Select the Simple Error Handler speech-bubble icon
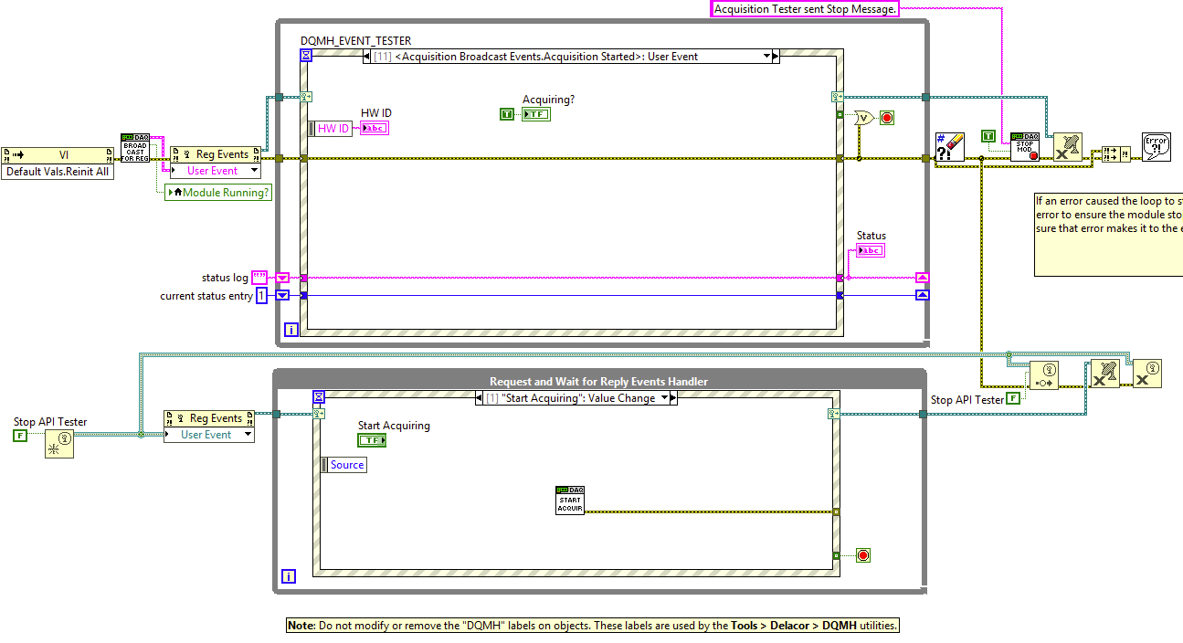The image size is (1183, 643). [1157, 147]
